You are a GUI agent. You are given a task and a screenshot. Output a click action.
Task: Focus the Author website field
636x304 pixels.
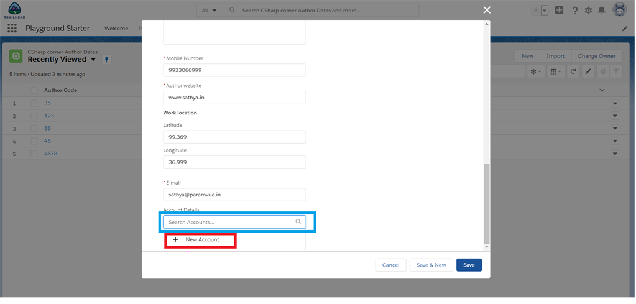(234, 98)
